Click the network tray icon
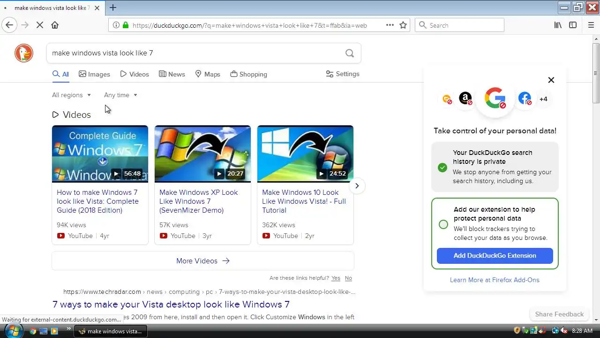600x338 pixels. 555,331
